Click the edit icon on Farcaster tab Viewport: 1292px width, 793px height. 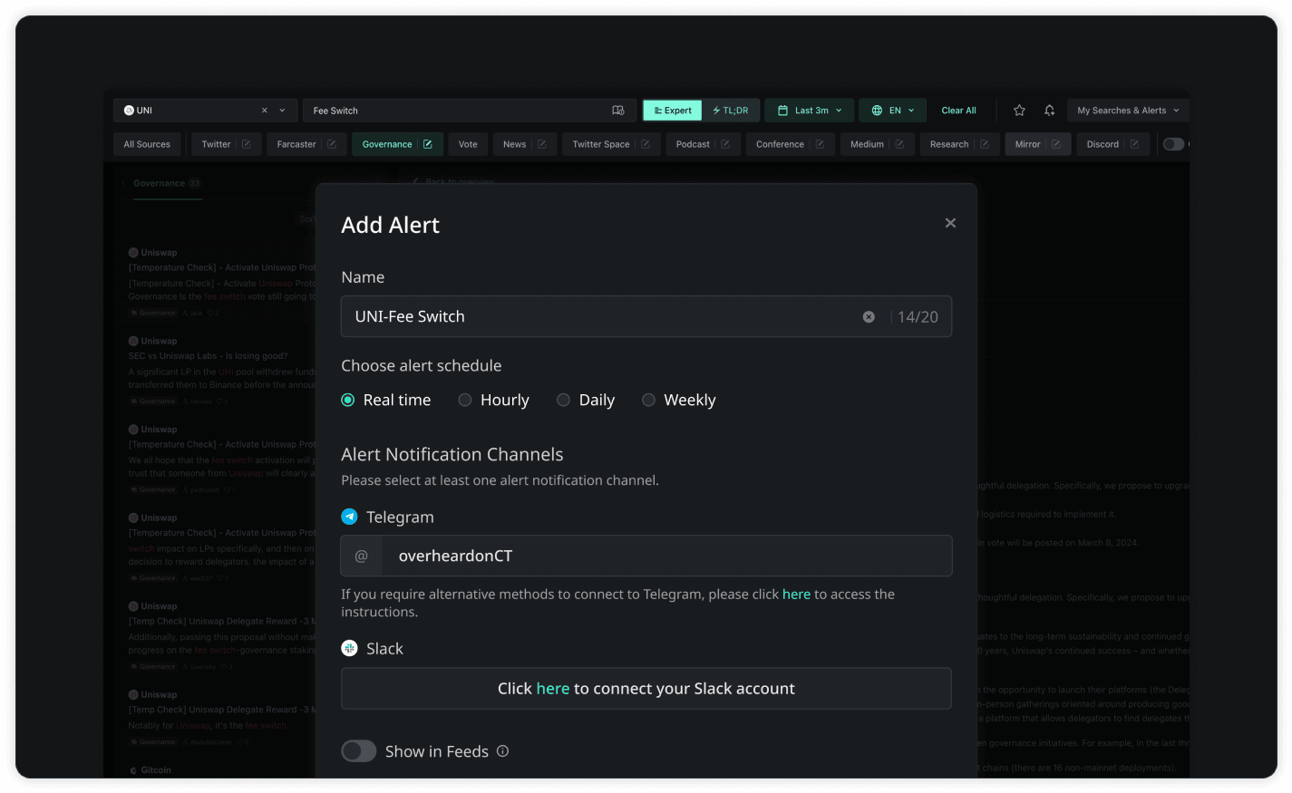pos(332,144)
